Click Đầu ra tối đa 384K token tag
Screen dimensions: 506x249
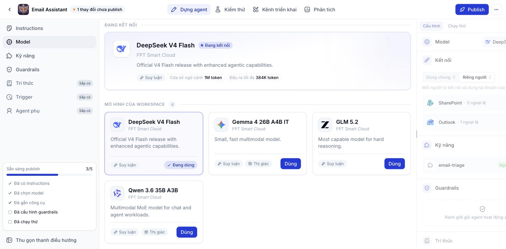point(254,78)
